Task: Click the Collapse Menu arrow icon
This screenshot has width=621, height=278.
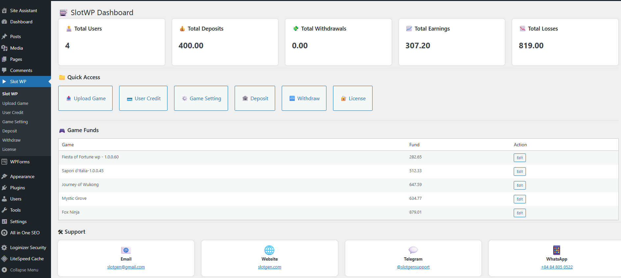Action: click(4, 270)
